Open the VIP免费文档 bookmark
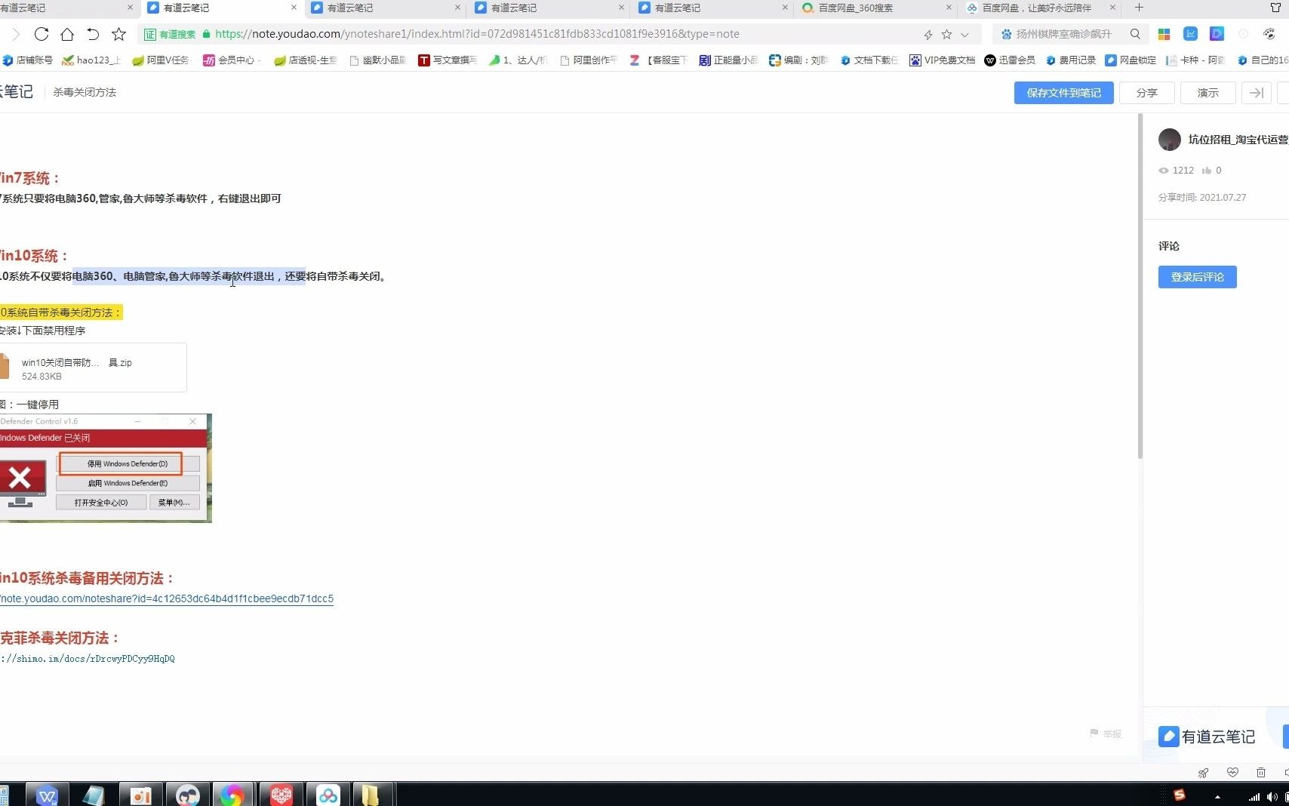The image size is (1289, 806). tap(942, 60)
